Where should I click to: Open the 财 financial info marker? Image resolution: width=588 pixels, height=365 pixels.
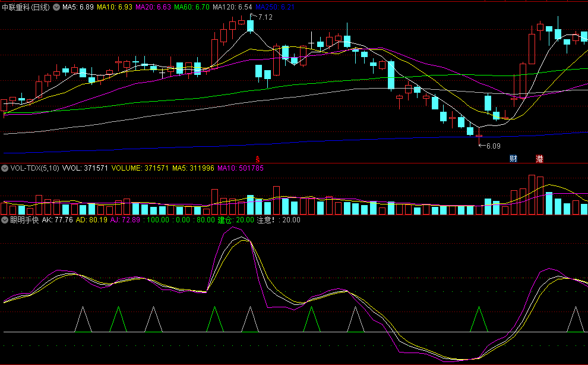pyautogui.click(x=513, y=159)
